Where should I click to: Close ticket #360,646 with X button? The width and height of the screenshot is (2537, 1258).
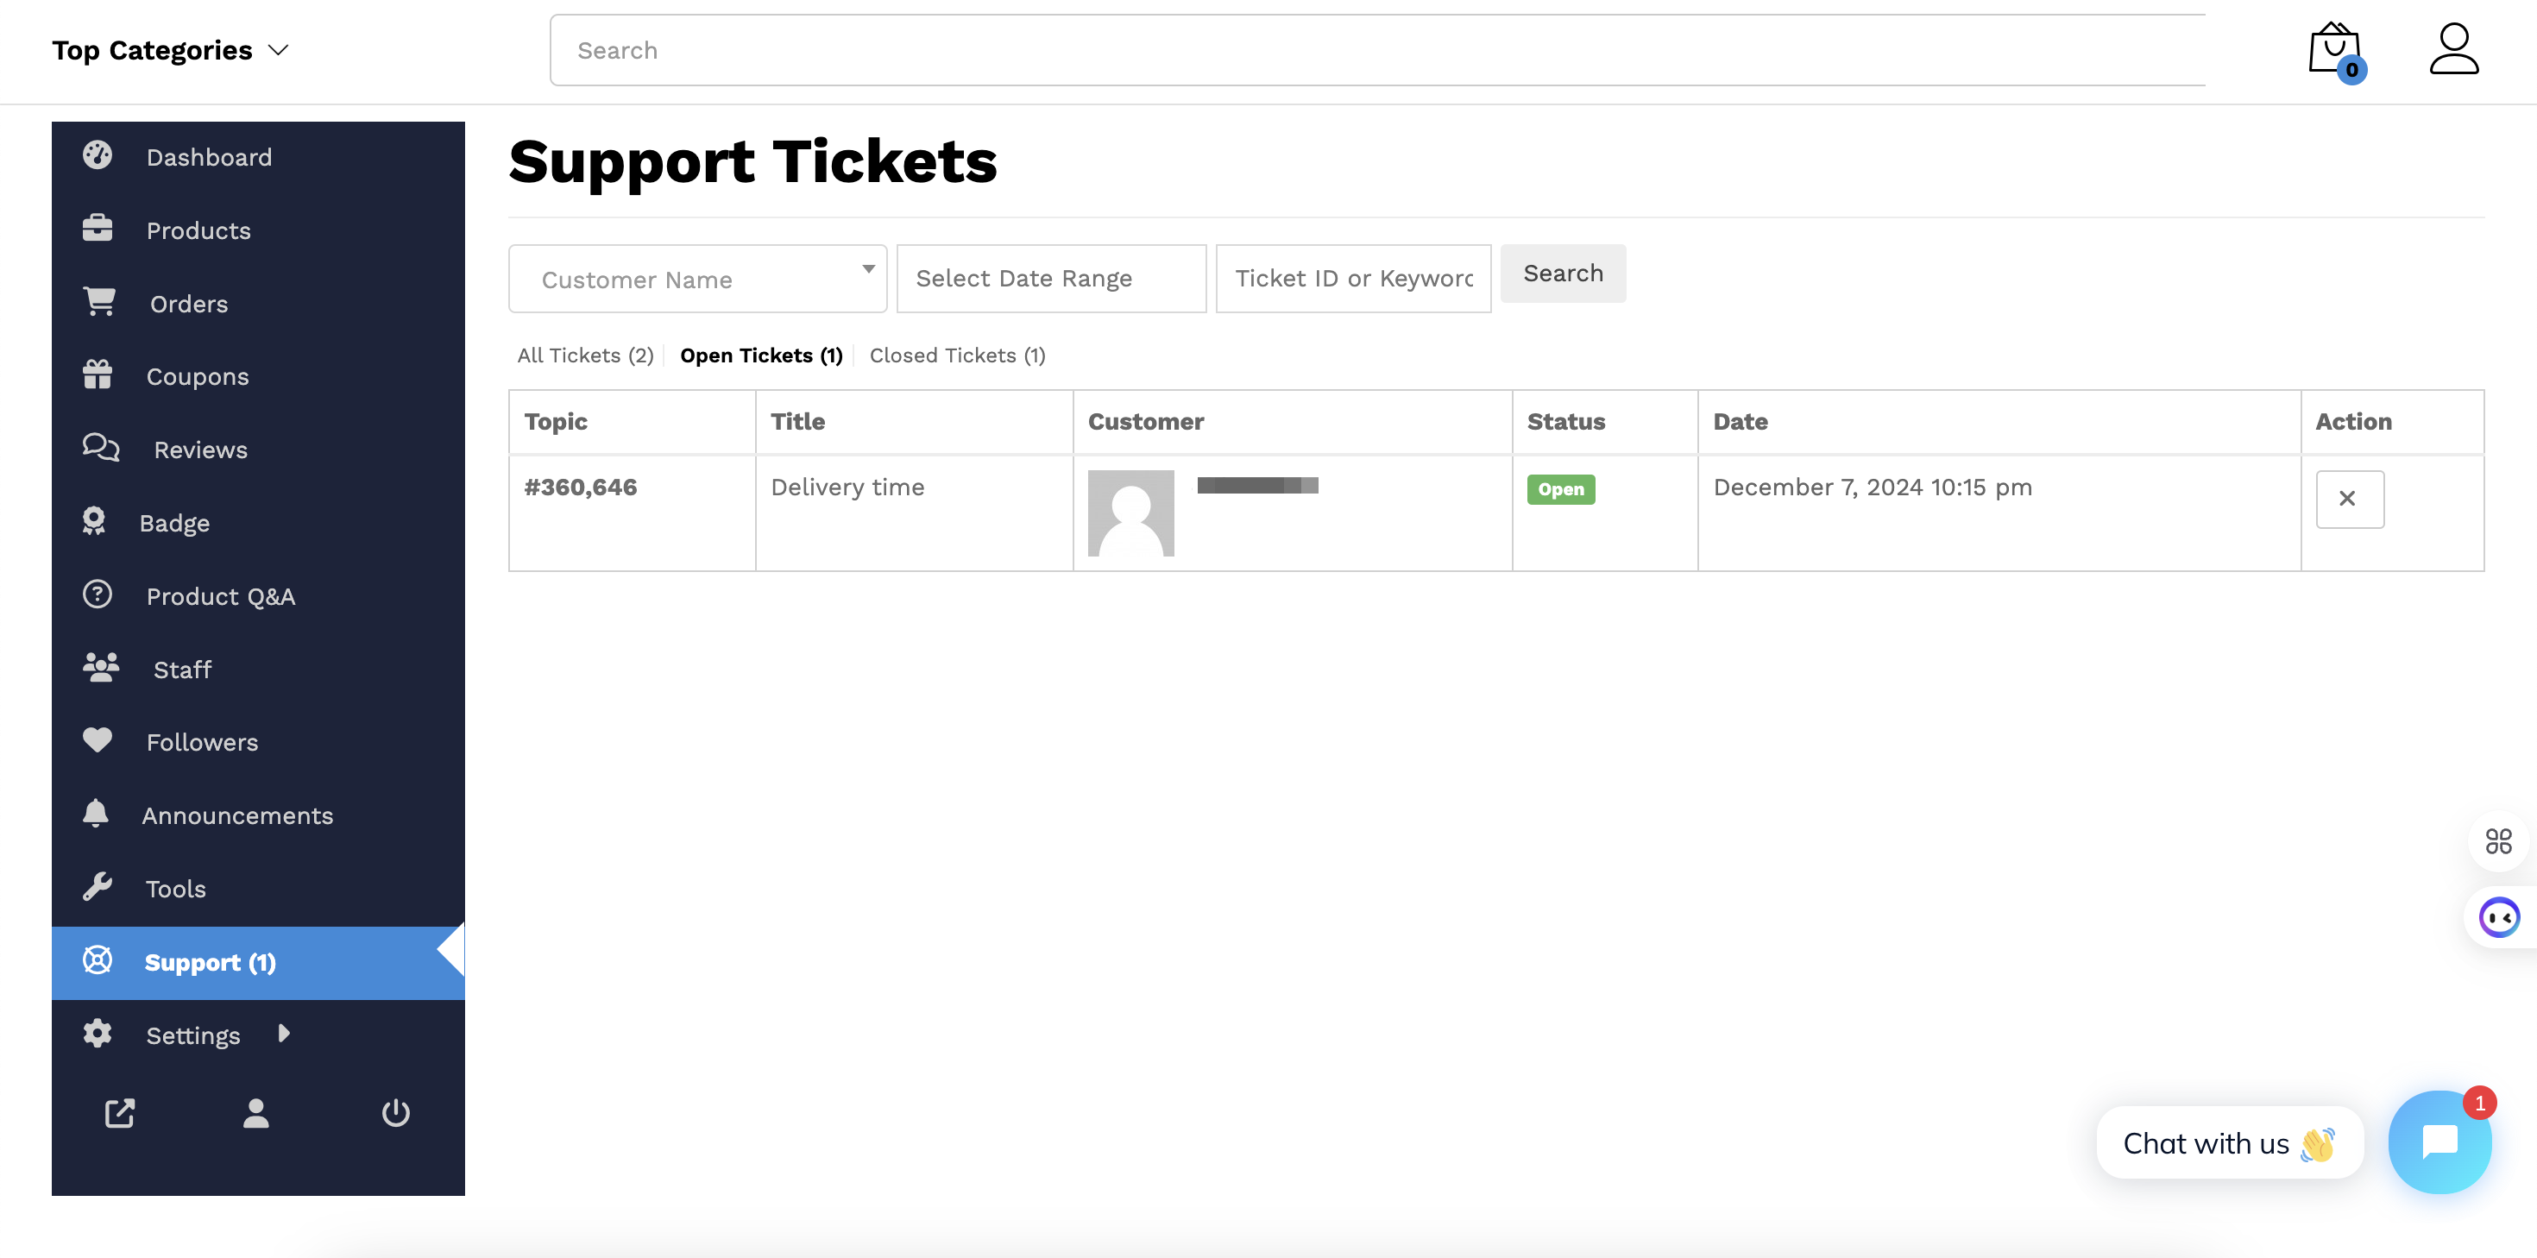click(x=2349, y=499)
